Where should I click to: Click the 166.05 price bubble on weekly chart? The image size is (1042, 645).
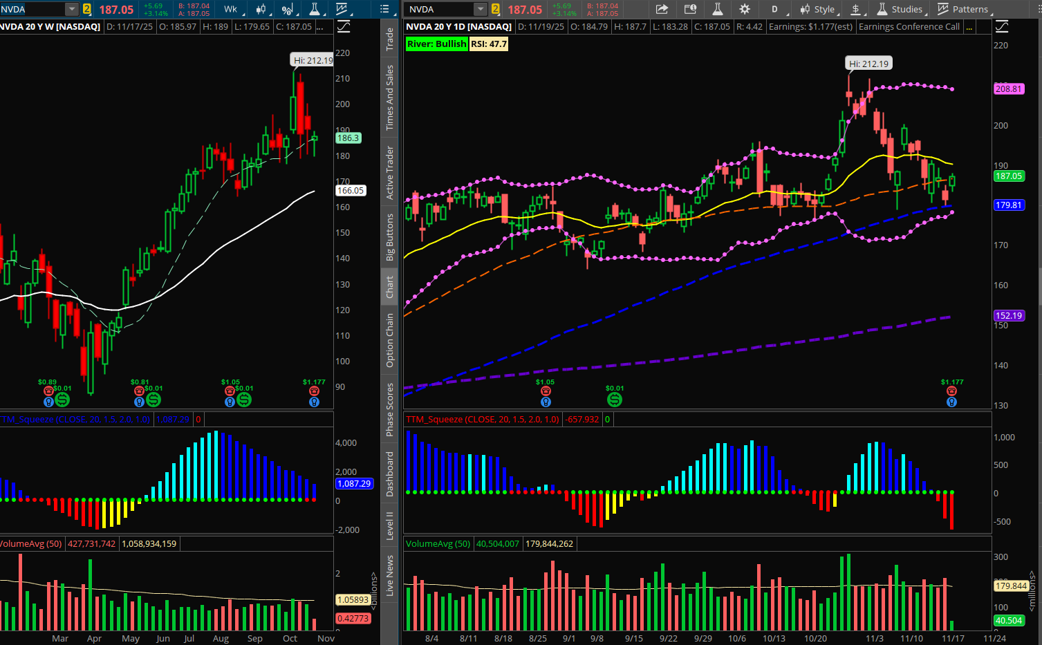click(x=350, y=191)
